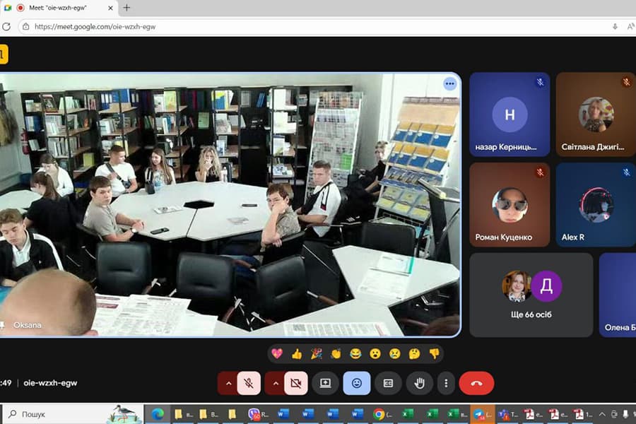The width and height of the screenshot is (636, 424).
Task: Open Viber from taskbar
Action: click(259, 414)
